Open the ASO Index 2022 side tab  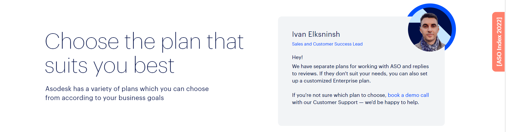pyautogui.click(x=499, y=42)
